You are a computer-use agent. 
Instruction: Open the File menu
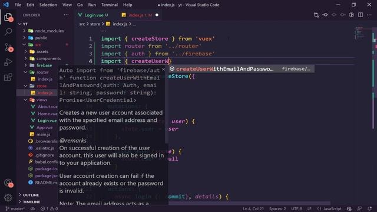18,5
